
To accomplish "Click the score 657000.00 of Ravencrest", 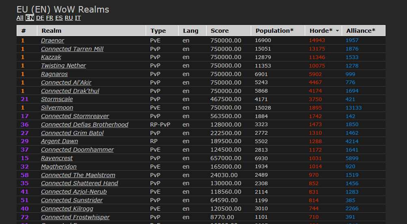I will (x=226, y=158).
